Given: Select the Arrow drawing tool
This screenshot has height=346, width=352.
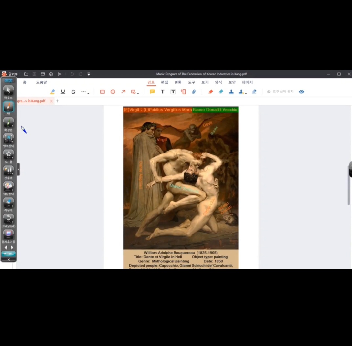Looking at the screenshot, I should [x=123, y=92].
